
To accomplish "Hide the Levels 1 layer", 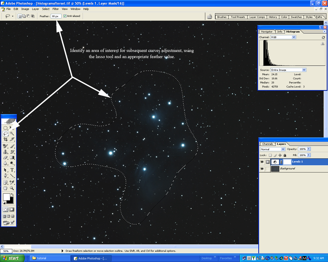I will point(262,162).
